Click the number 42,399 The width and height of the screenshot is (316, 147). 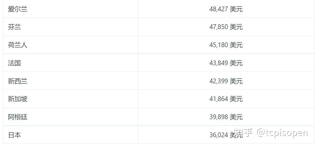pos(219,81)
